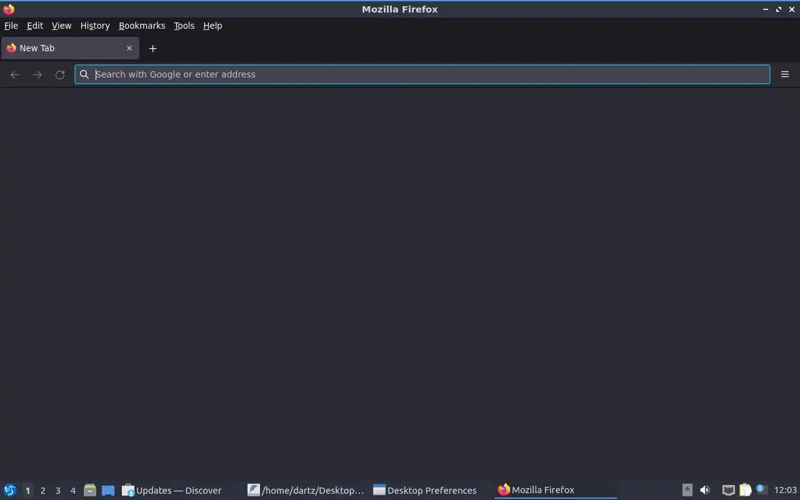Click the search magnifier icon in address bar
Image resolution: width=800 pixels, height=500 pixels.
pyautogui.click(x=84, y=74)
